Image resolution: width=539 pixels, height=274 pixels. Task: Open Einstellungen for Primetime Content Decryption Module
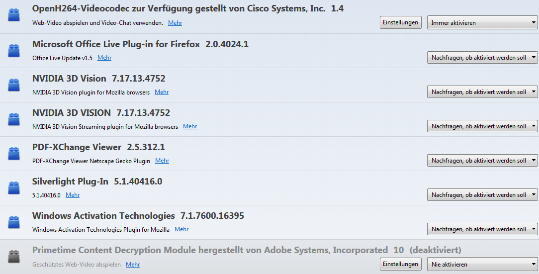coord(401,264)
